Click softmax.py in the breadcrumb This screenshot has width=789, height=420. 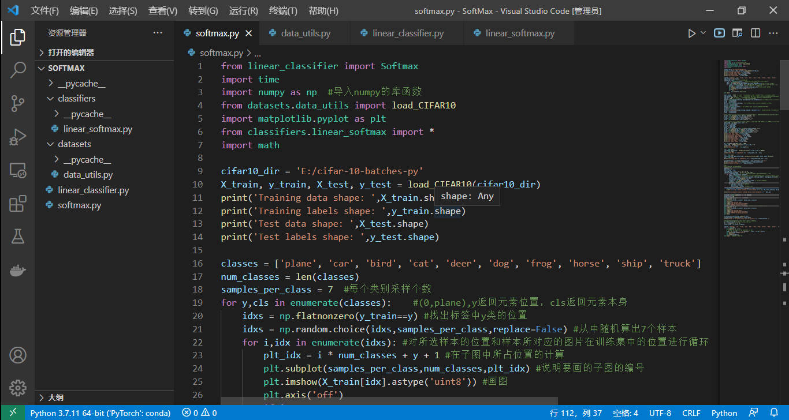(x=221, y=53)
